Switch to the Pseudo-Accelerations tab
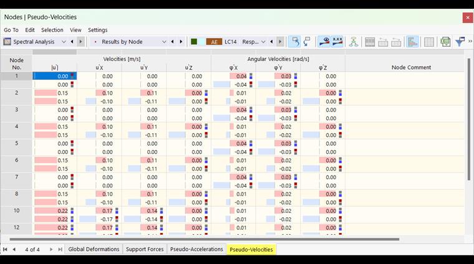474x264 pixels. pos(196,249)
